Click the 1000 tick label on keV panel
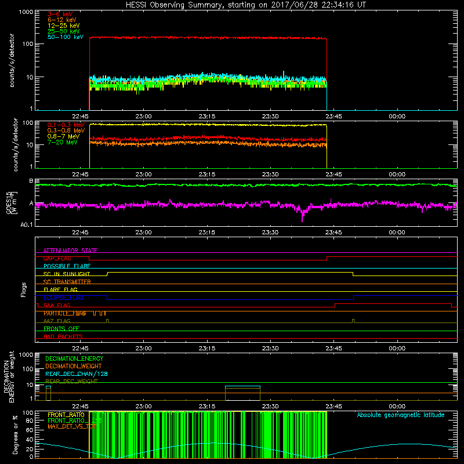The width and height of the screenshot is (464, 464). pyautogui.click(x=26, y=12)
